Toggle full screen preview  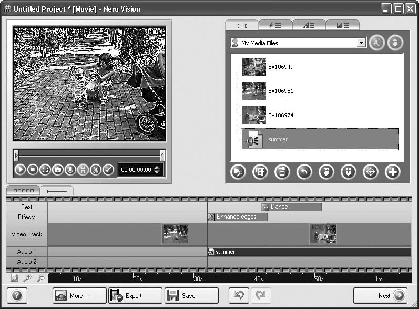tap(45, 170)
